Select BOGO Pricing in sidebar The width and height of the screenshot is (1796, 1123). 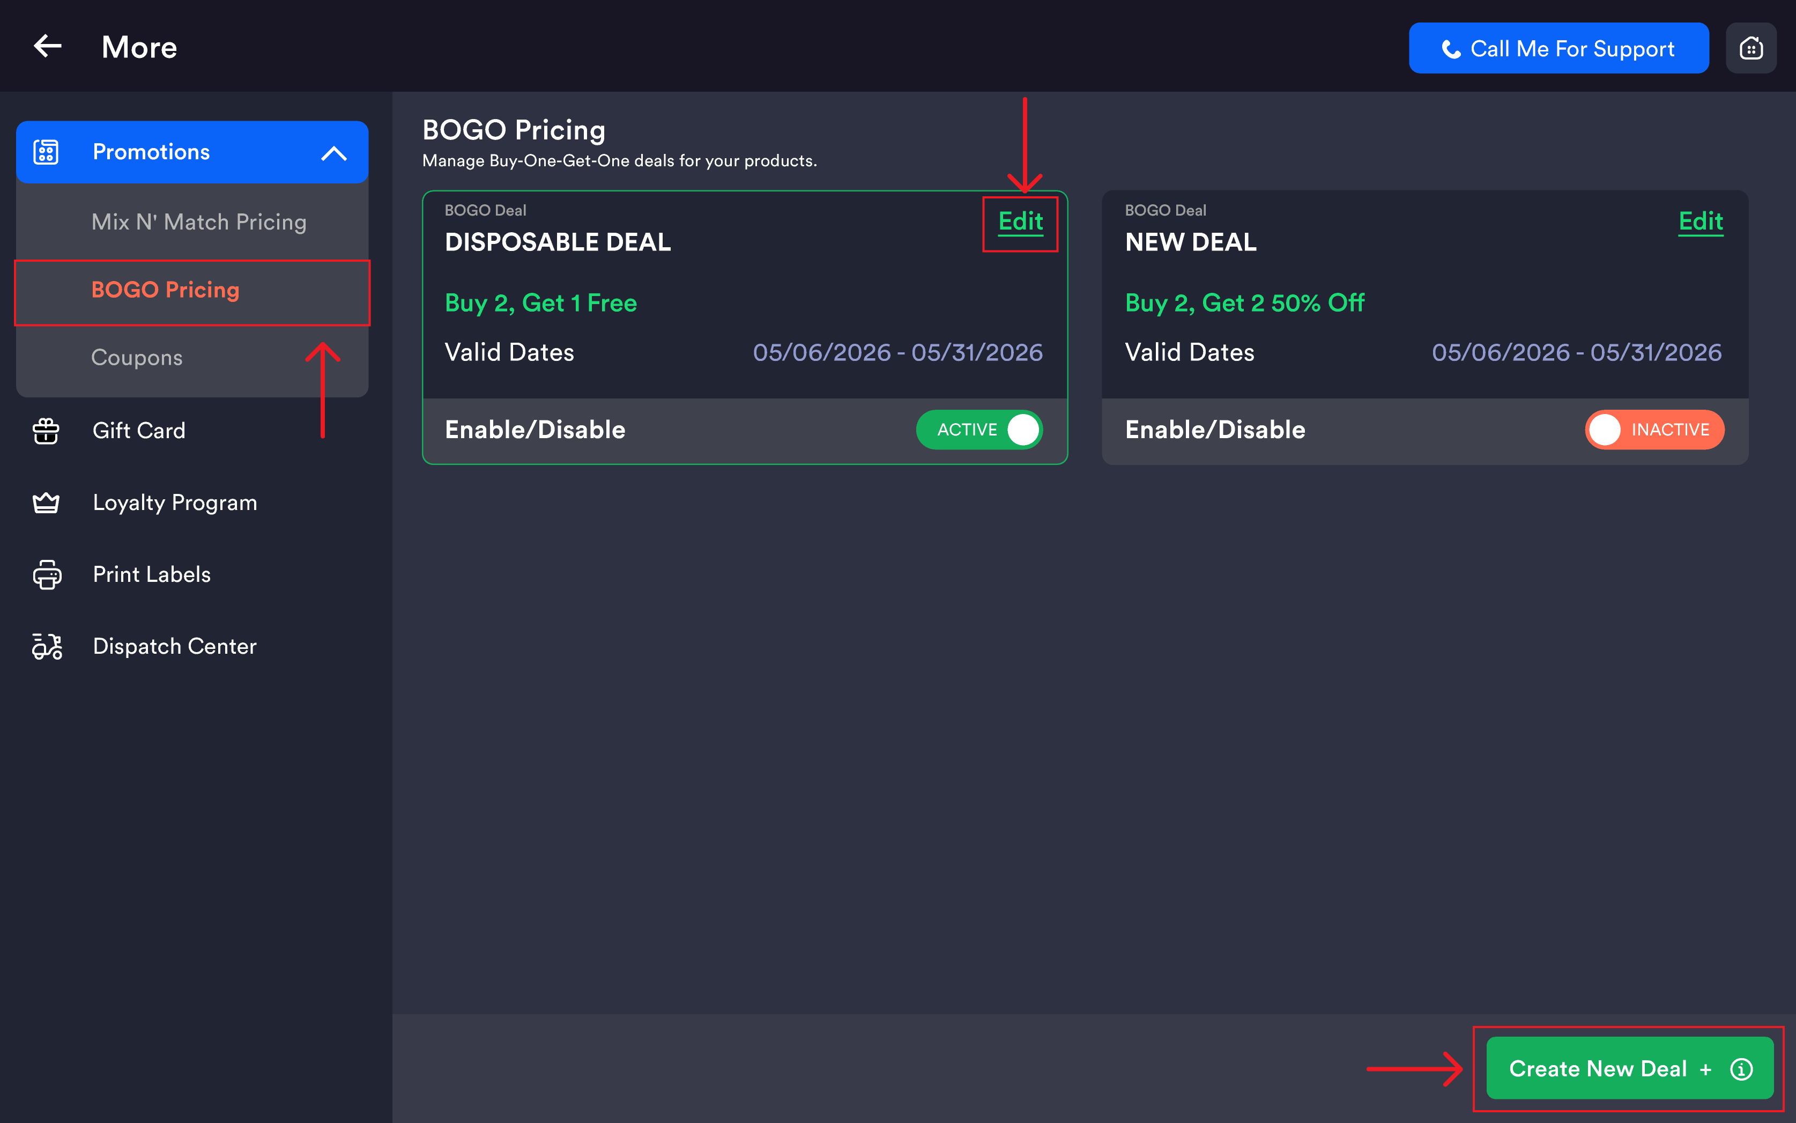coord(192,290)
